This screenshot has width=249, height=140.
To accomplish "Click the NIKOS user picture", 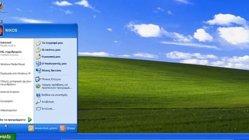I will click(2, 30).
